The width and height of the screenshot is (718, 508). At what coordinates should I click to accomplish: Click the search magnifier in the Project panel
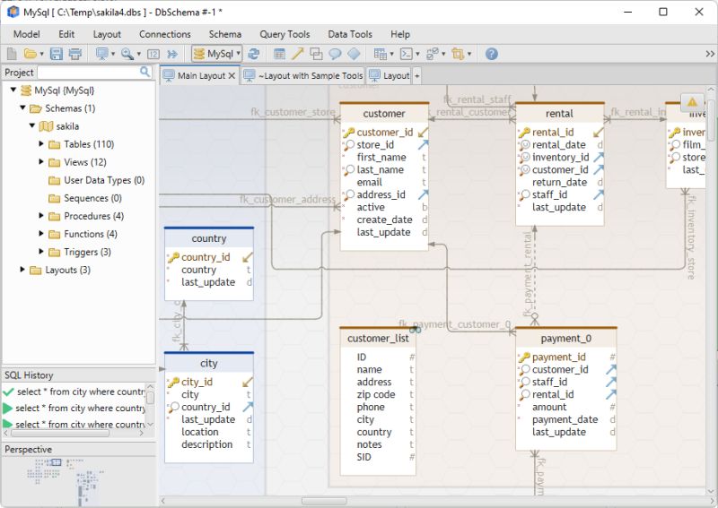(x=144, y=72)
